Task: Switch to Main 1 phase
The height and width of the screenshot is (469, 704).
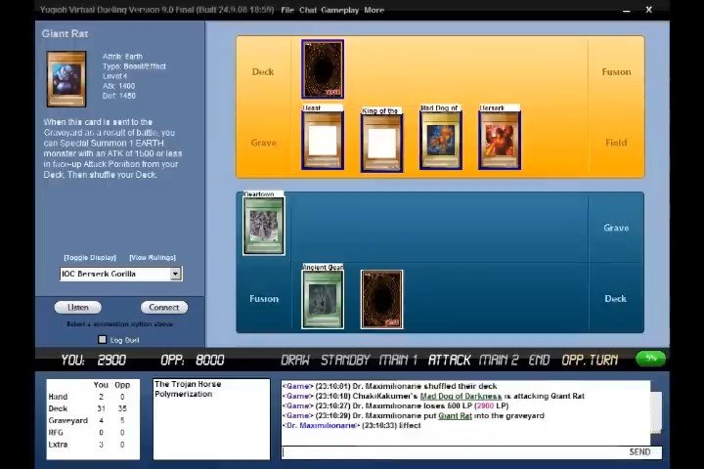Action: (x=398, y=360)
